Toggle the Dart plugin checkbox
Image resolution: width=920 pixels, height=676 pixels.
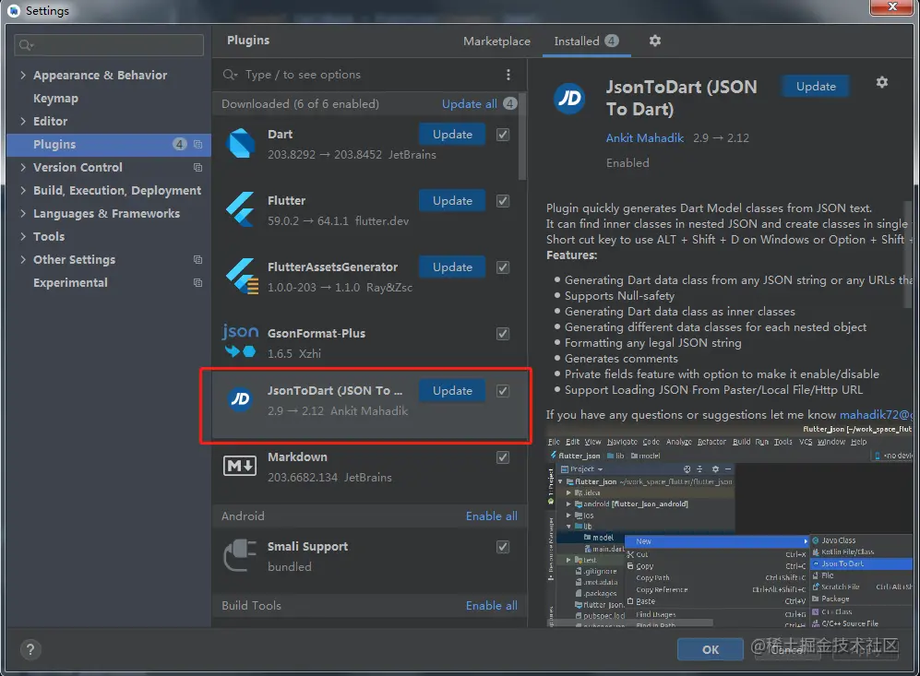503,135
